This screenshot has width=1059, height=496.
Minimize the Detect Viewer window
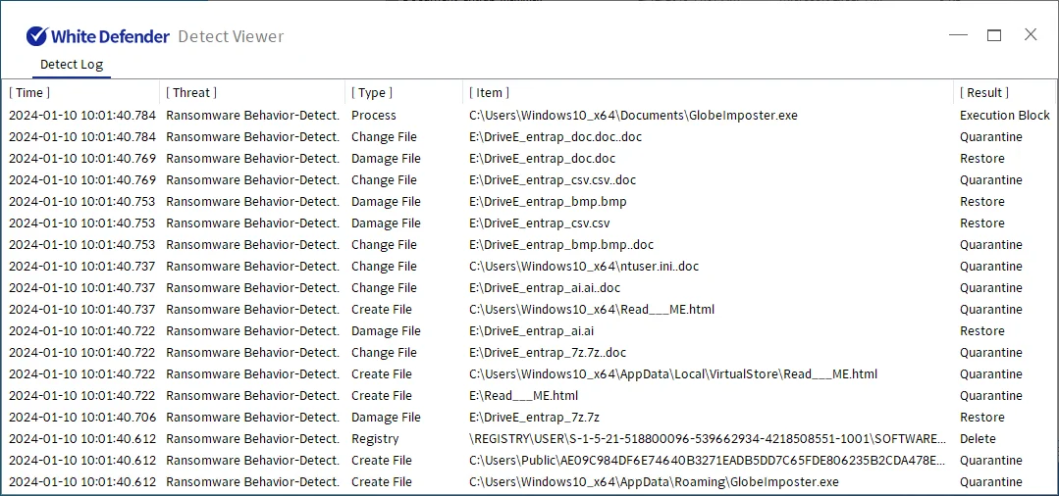(958, 35)
